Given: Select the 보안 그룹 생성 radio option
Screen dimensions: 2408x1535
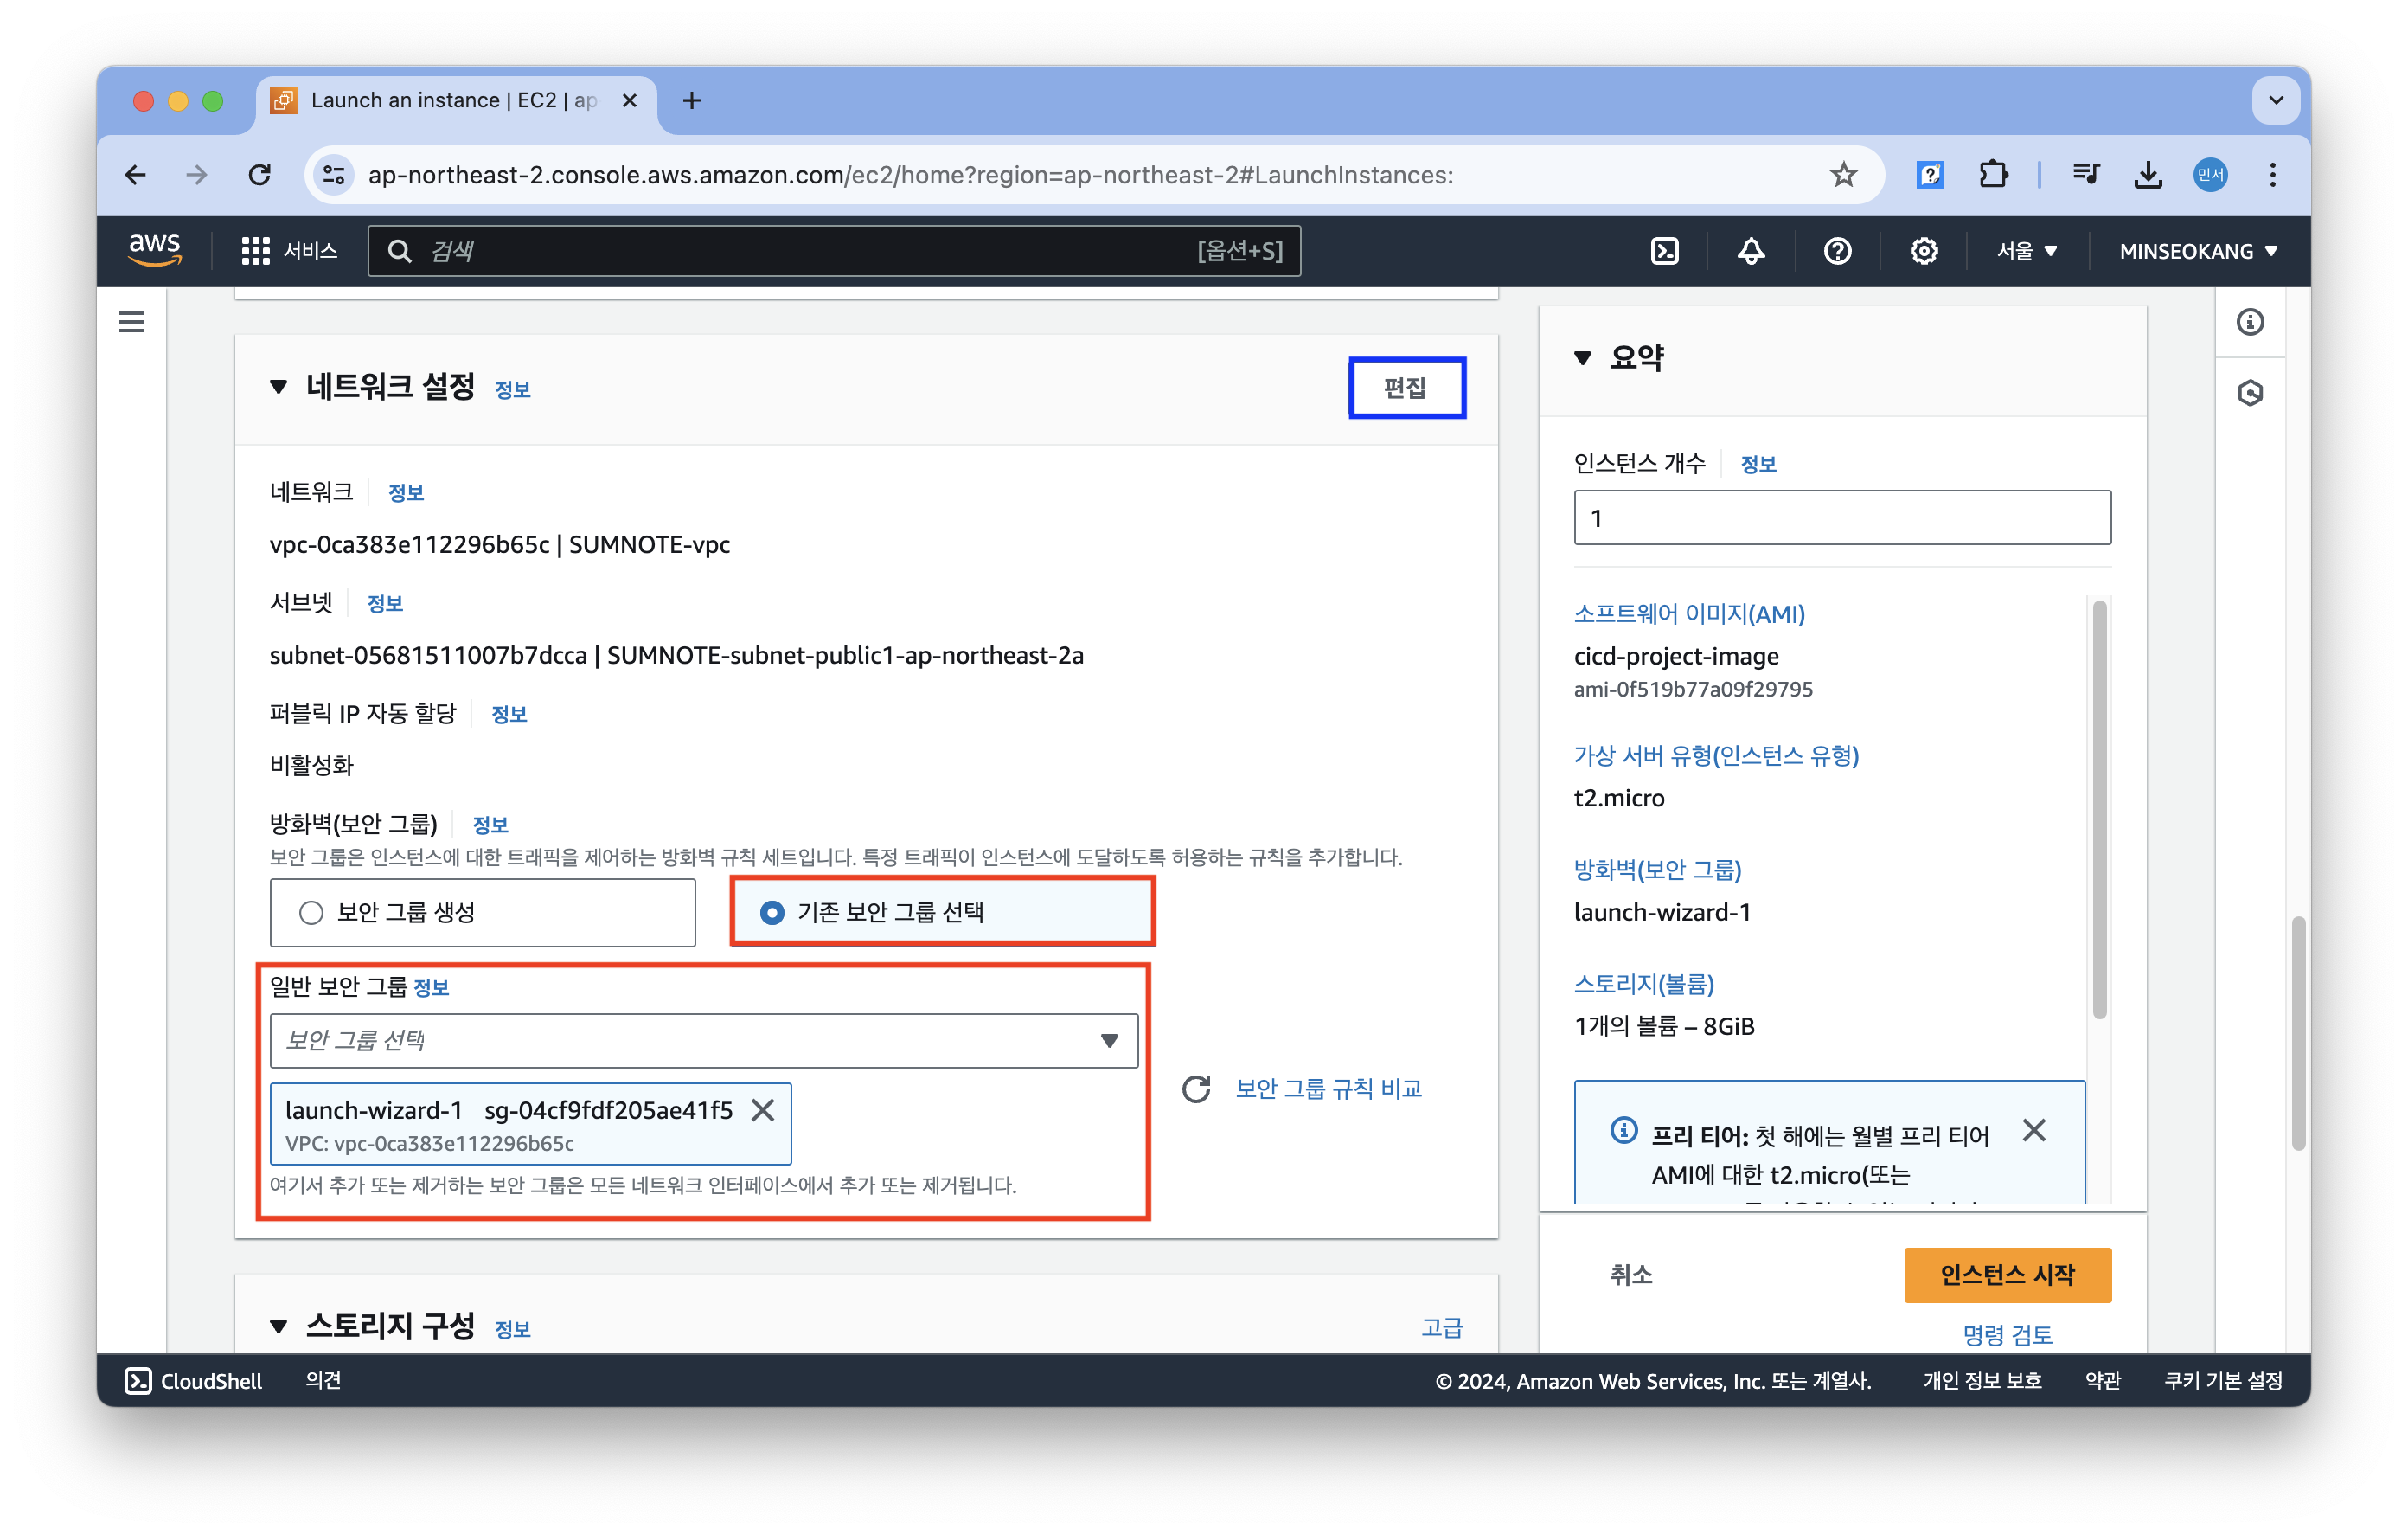Looking at the screenshot, I should tap(311, 913).
